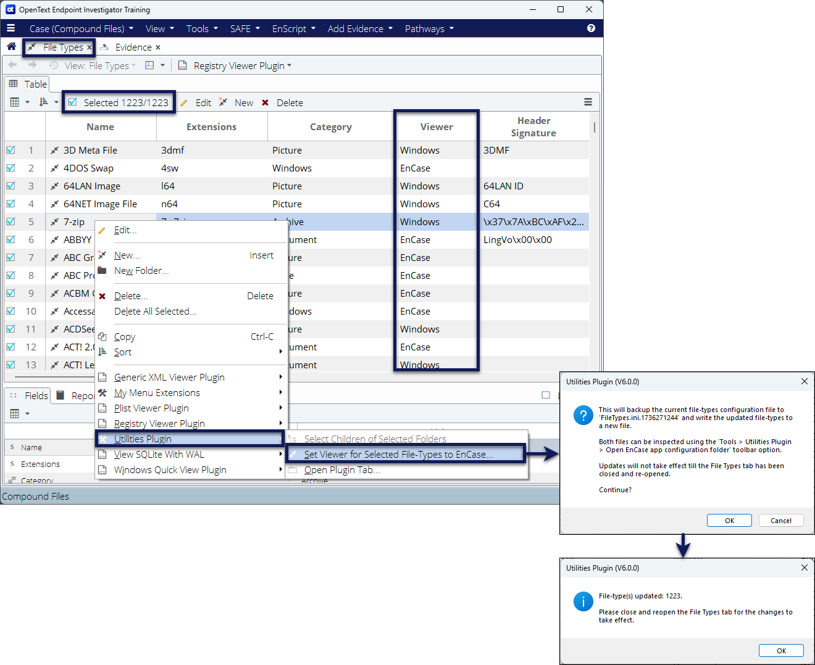This screenshot has height=665, width=815.
Task: Navigate back with the left arrow
Action: pyautogui.click(x=12, y=65)
